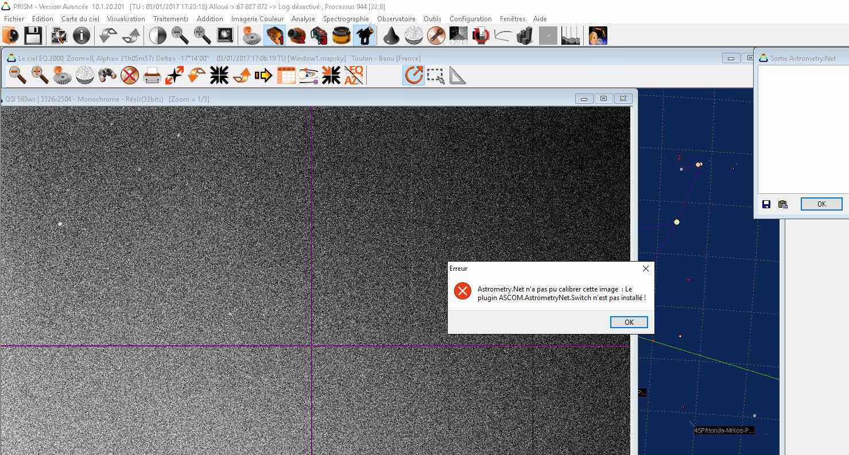
Task: Select camera number 1 icon
Action: click(x=275, y=36)
